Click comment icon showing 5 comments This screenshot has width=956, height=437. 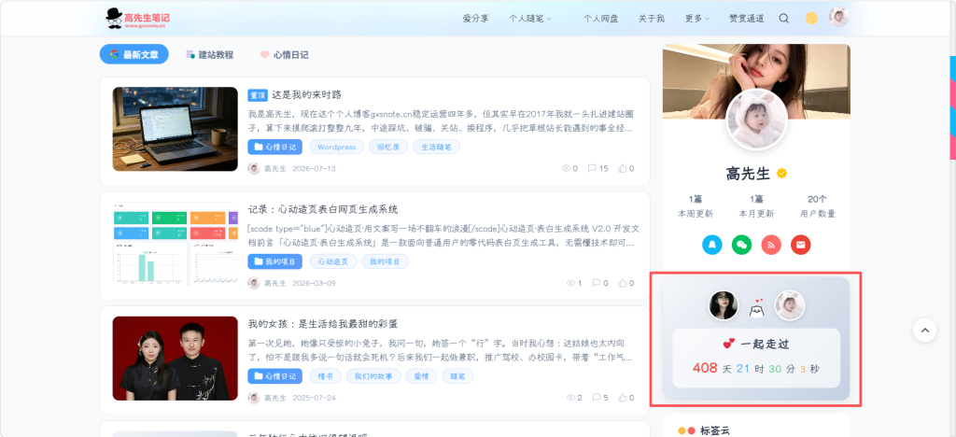(597, 398)
